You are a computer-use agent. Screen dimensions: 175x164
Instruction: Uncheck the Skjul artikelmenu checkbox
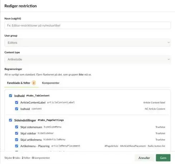pos(16,140)
